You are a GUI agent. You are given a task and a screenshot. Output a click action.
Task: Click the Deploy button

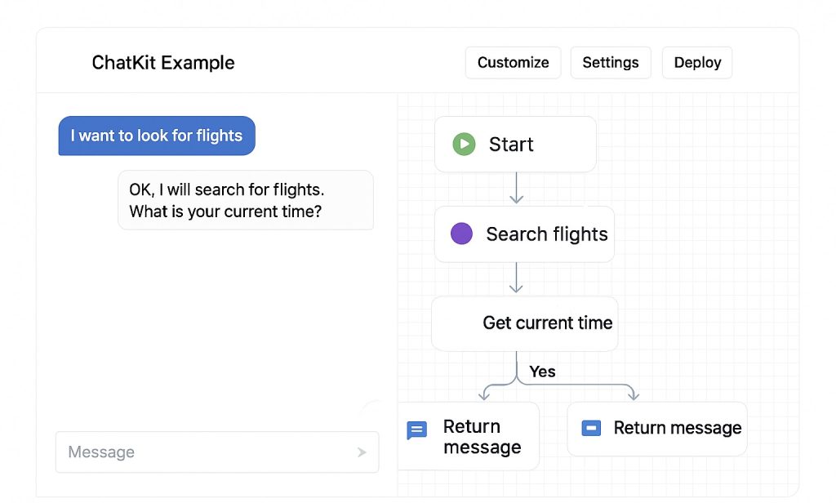pyautogui.click(x=696, y=62)
